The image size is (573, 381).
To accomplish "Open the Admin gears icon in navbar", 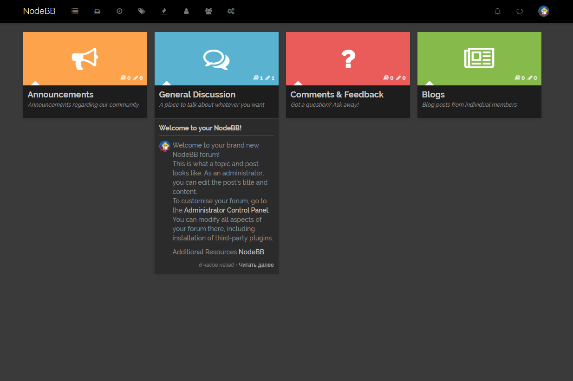I will pos(231,11).
